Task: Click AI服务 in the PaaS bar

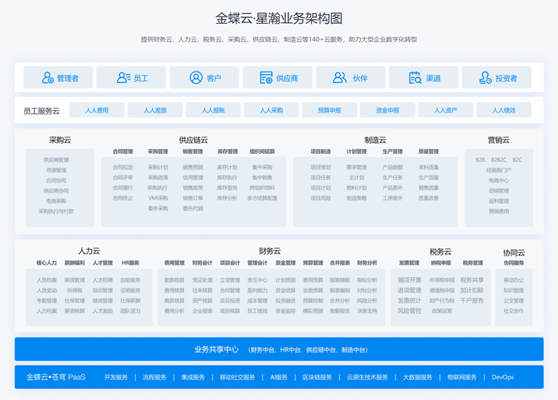Action: tap(278, 377)
